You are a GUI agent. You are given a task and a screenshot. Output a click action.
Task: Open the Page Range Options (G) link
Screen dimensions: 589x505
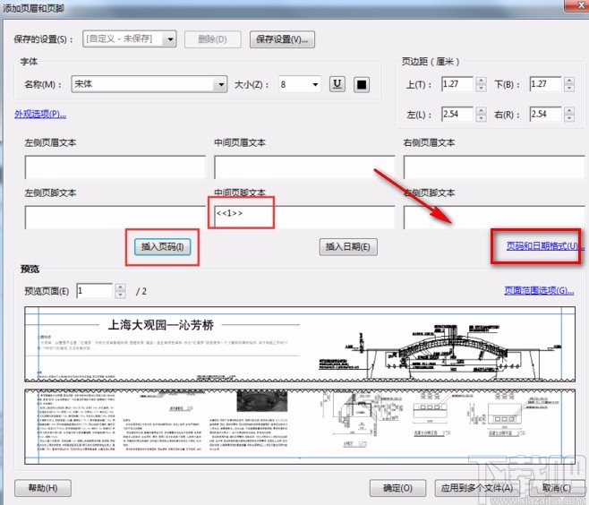(x=539, y=290)
